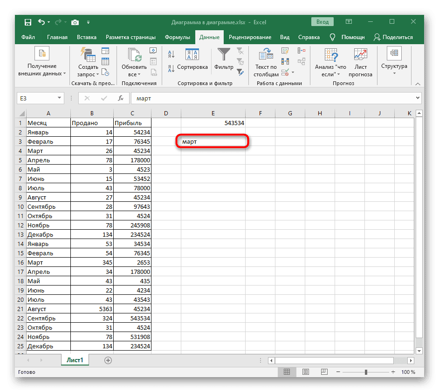Add a new sheet with plus icon
Viewport: 439px width, 392px height.
(108, 360)
